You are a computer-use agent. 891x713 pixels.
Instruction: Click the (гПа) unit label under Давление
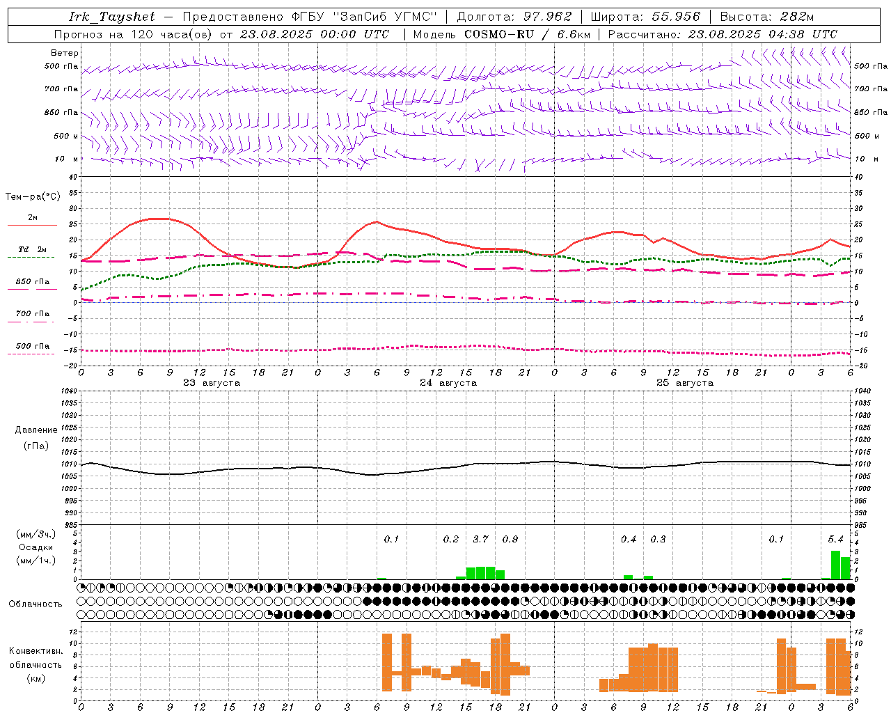tap(36, 446)
